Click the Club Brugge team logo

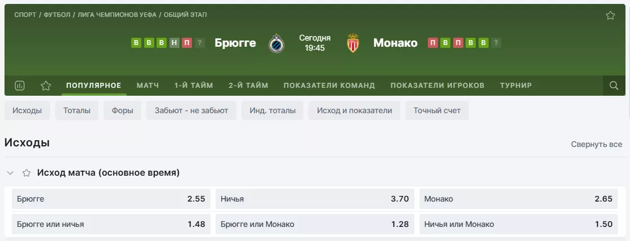tap(276, 43)
